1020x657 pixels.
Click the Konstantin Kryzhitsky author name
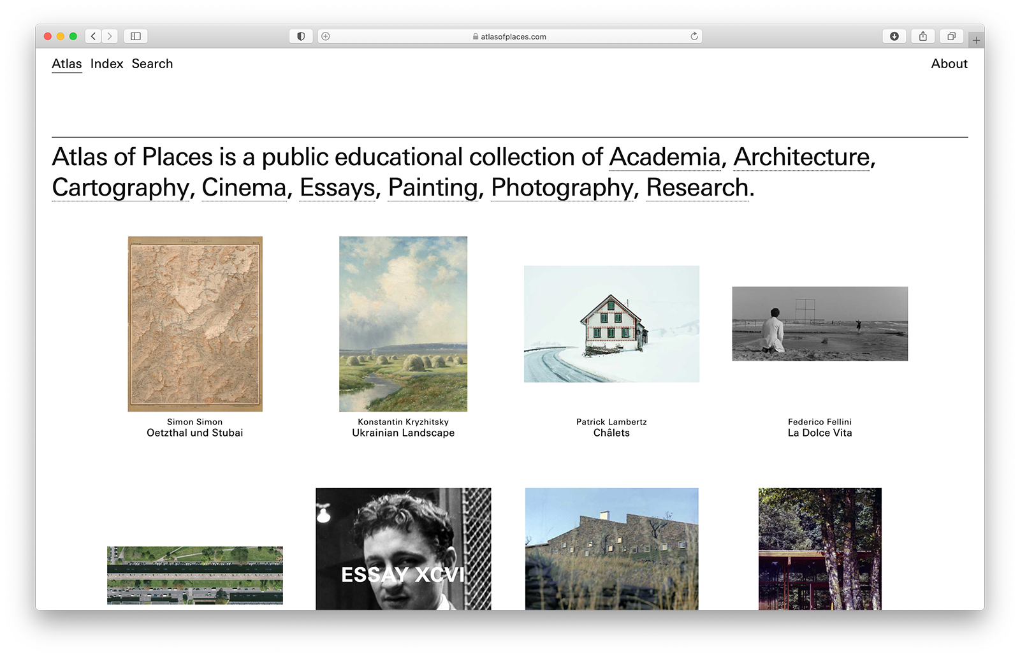point(404,422)
